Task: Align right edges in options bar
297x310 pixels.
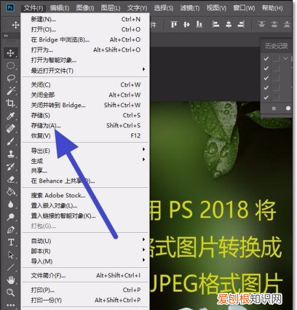Action: tap(241, 24)
